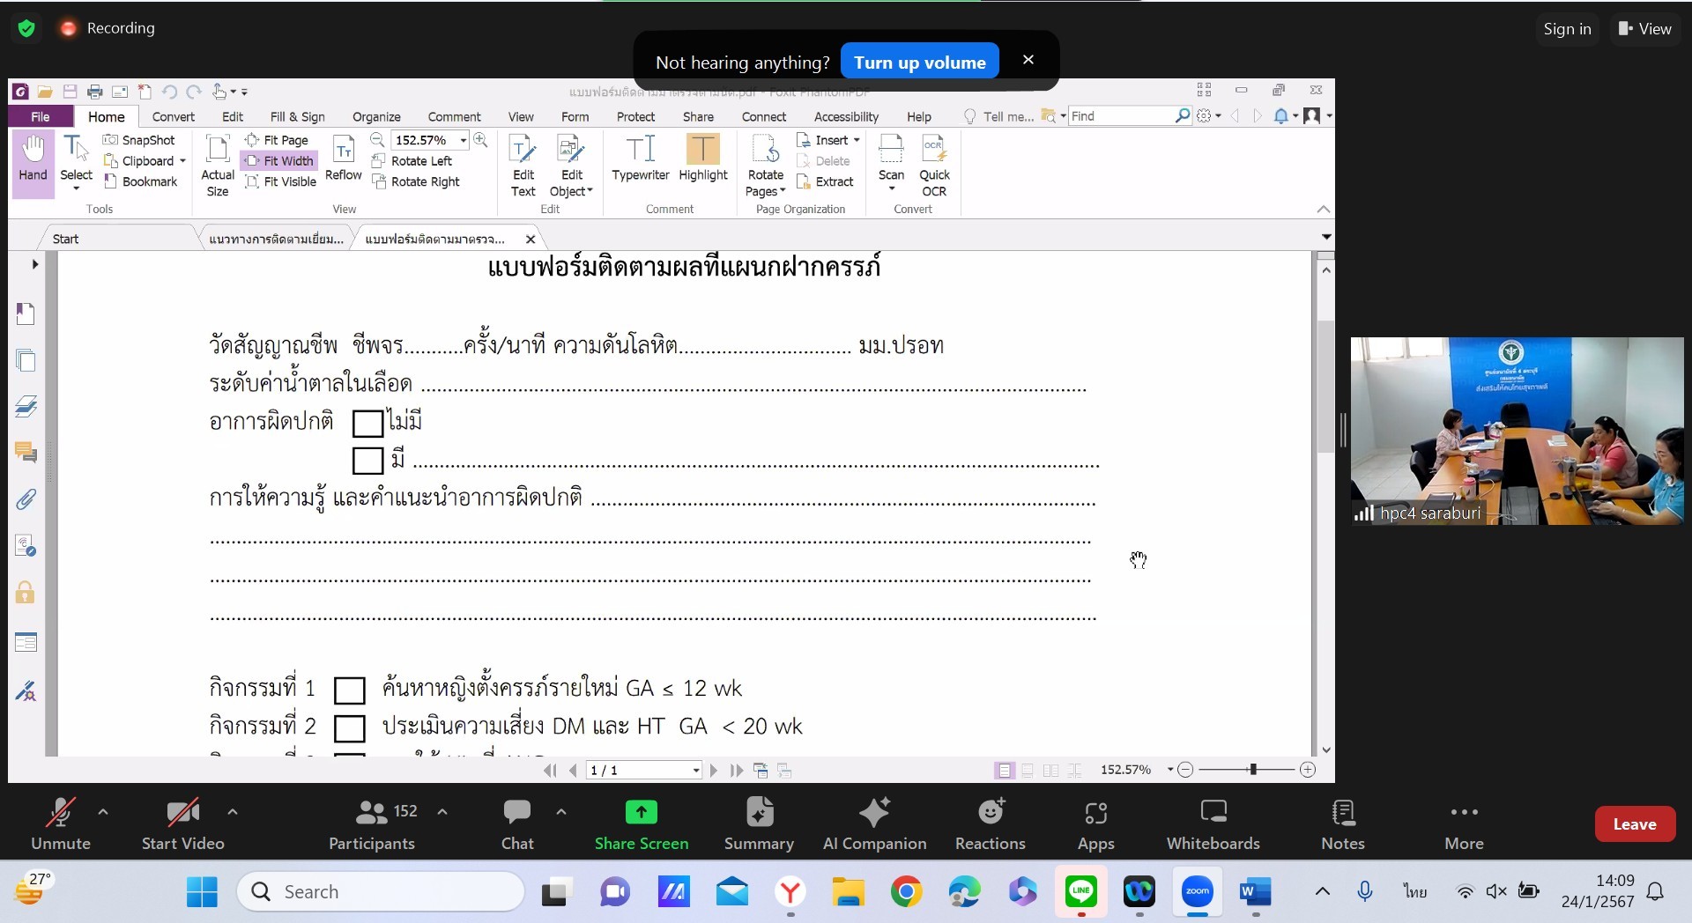The width and height of the screenshot is (1692, 923).
Task: Open the pages thumbnail side panel
Action: click(26, 360)
